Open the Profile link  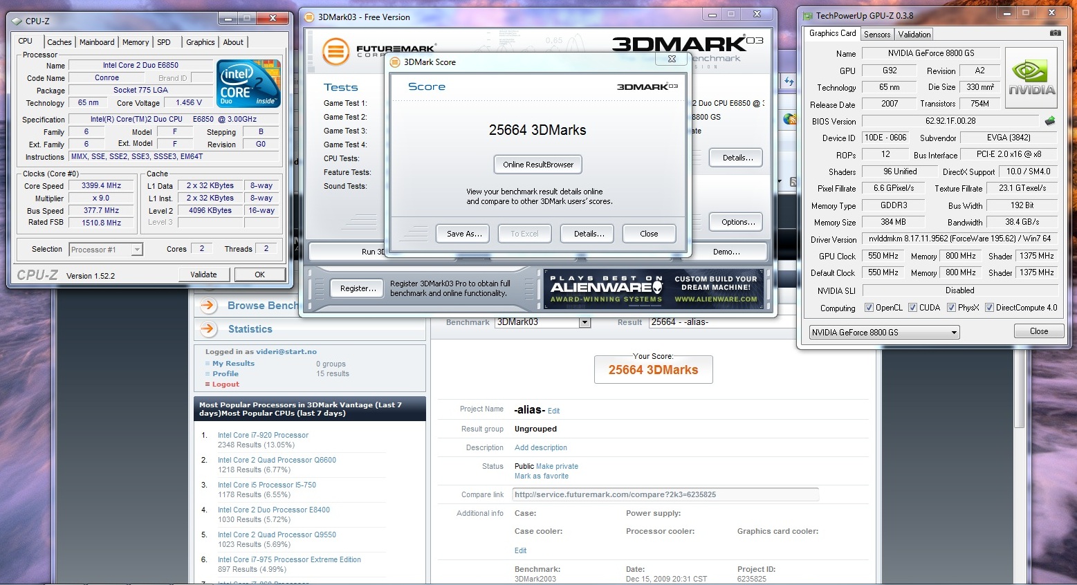coord(225,374)
